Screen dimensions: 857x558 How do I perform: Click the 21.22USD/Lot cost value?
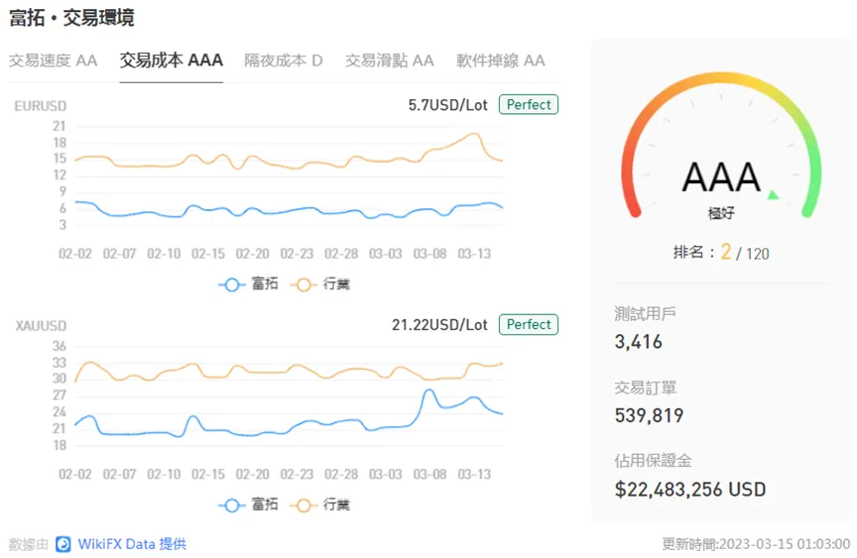pos(439,325)
